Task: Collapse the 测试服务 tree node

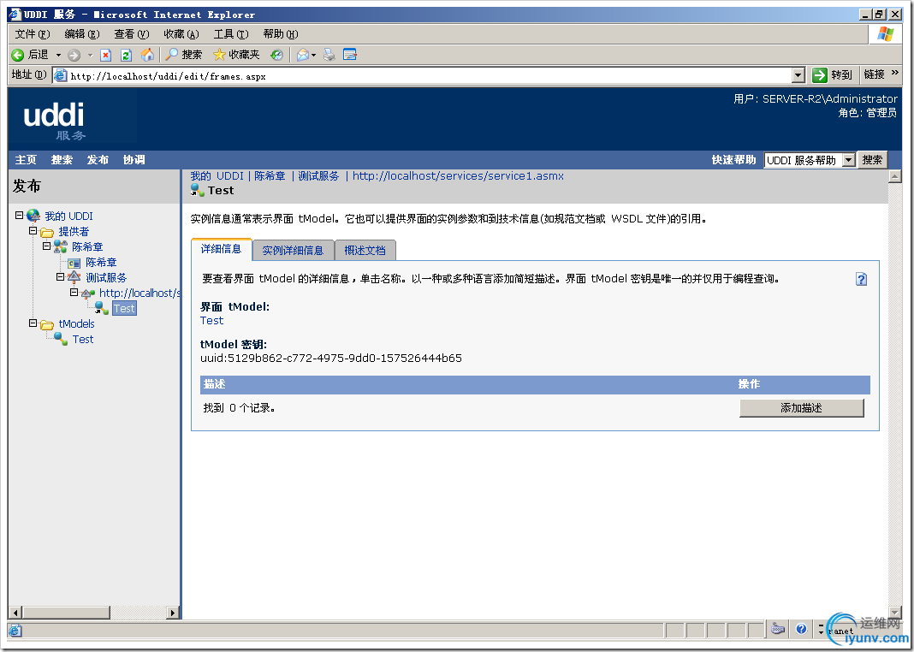Action: 60,276
